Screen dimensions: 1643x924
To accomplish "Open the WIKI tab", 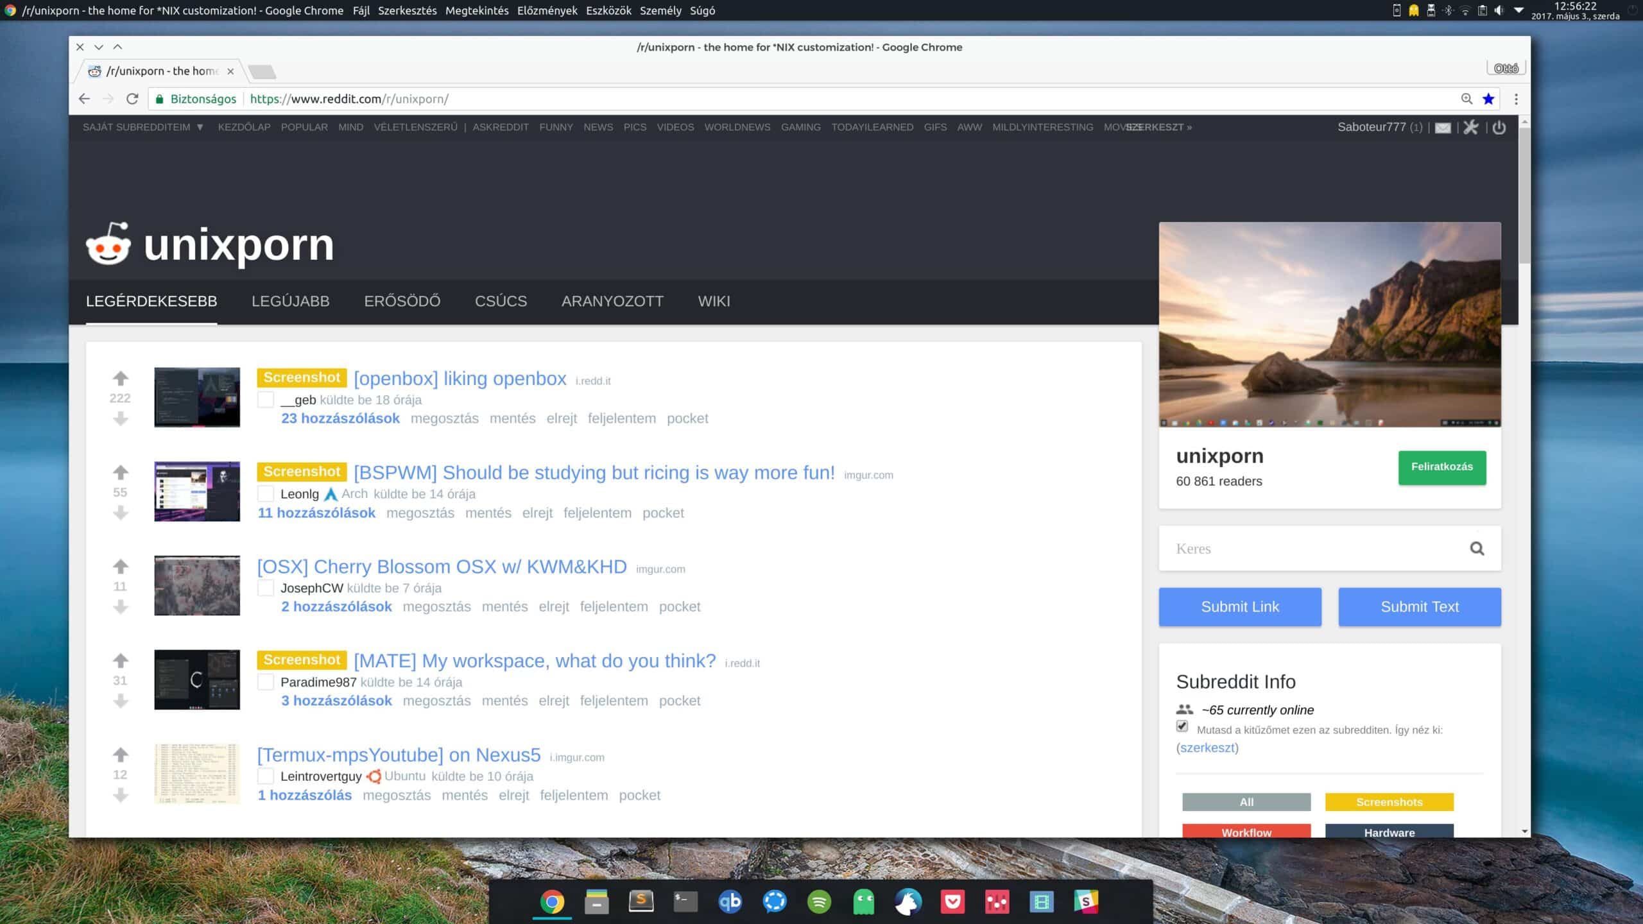I will (714, 301).
